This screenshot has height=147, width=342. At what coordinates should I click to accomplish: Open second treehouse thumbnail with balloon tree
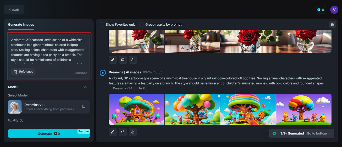(x=192, y=109)
